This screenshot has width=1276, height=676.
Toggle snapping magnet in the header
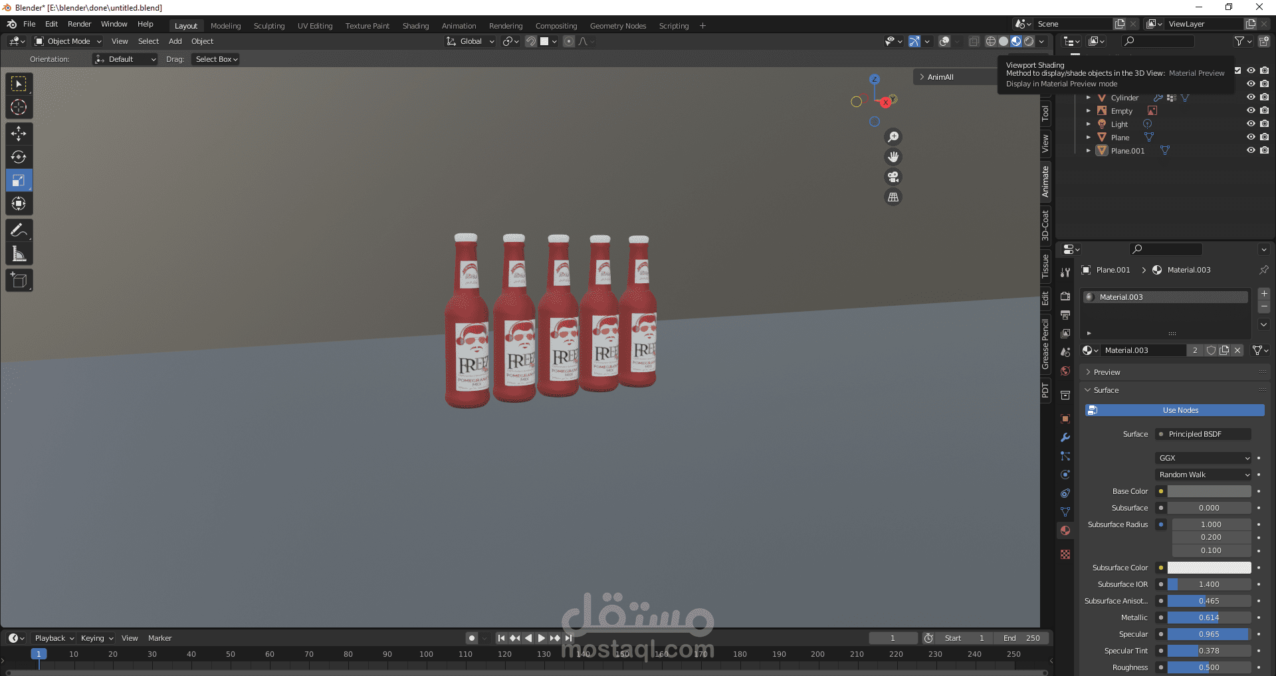[x=530, y=41]
